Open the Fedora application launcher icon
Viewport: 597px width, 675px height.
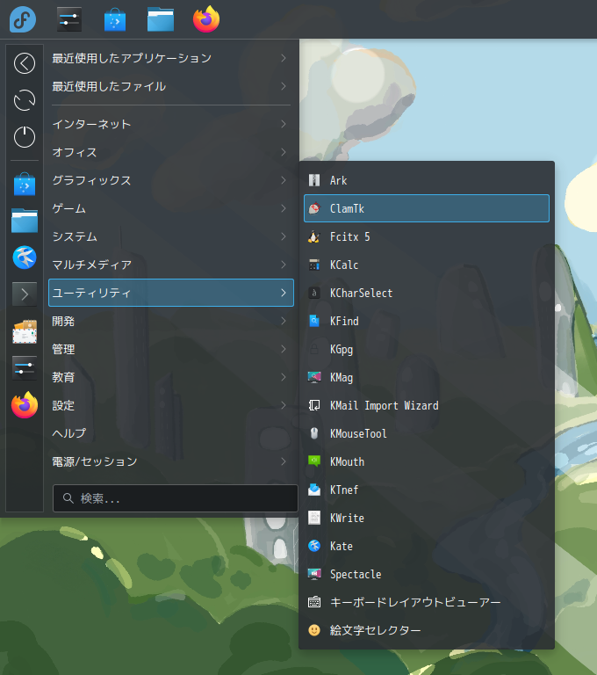(x=22, y=19)
